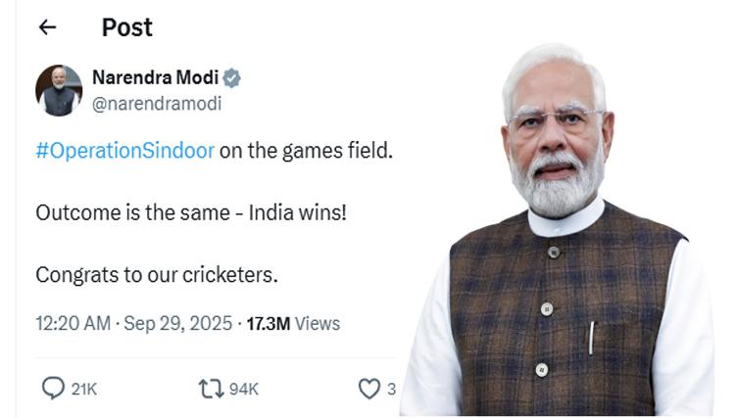Like the post with the heart icon

[x=368, y=389]
